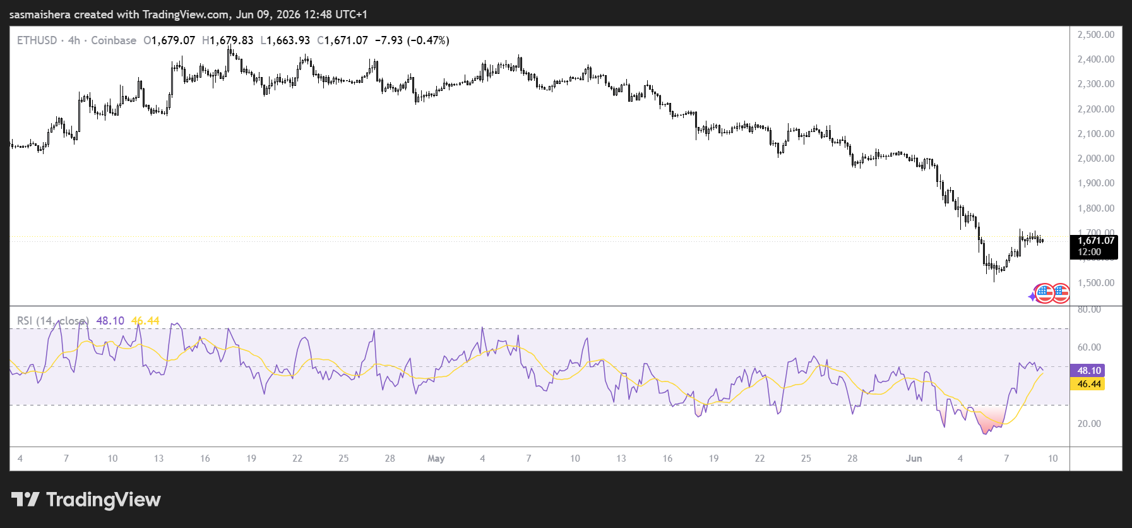Click the low value L1,663.93
The height and width of the screenshot is (528, 1132).
coord(285,40)
